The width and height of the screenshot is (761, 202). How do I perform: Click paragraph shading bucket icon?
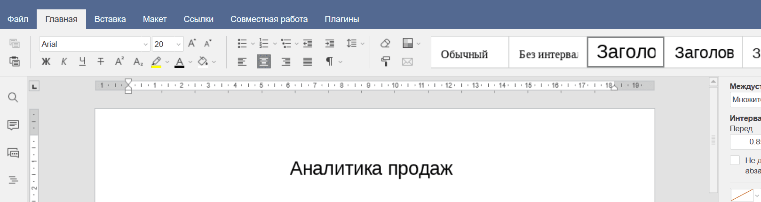(203, 61)
